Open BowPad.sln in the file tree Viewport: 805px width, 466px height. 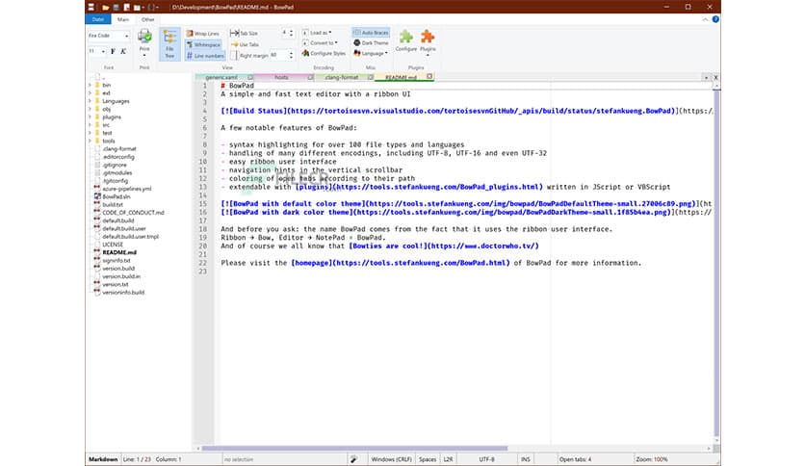115,195
